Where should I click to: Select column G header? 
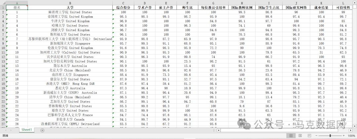pos(213,3)
